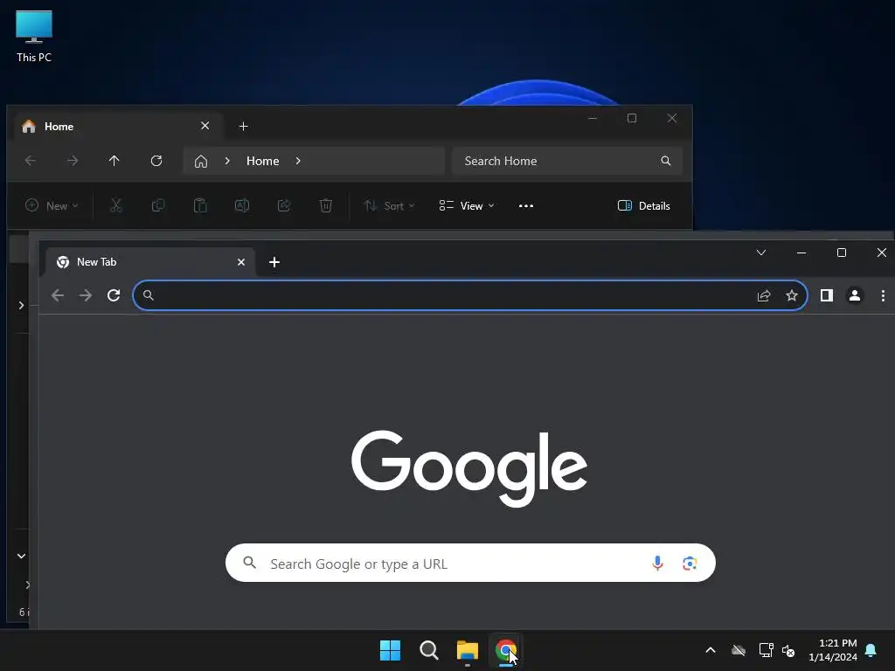895x671 pixels.
Task: Click the Copy icon in Explorer toolbar
Action: point(158,205)
